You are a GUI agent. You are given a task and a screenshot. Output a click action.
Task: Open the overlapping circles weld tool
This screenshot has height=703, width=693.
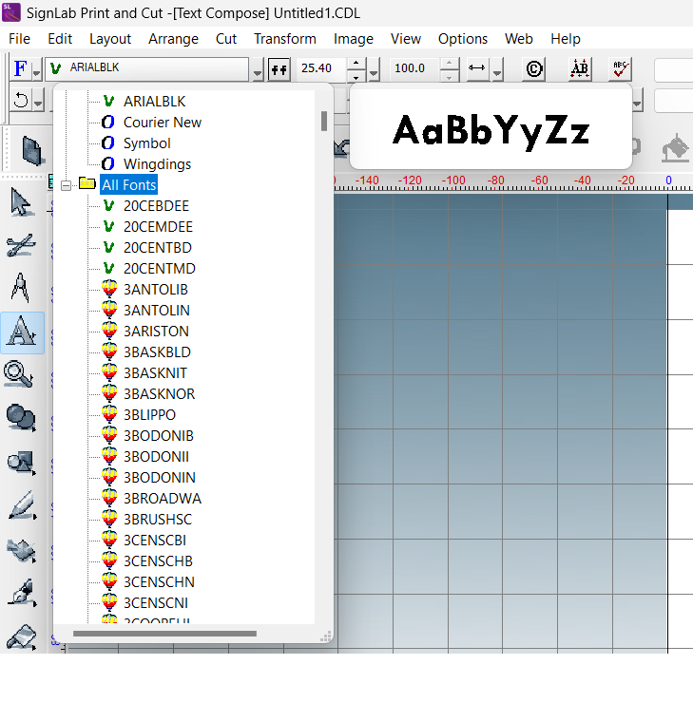click(21, 417)
